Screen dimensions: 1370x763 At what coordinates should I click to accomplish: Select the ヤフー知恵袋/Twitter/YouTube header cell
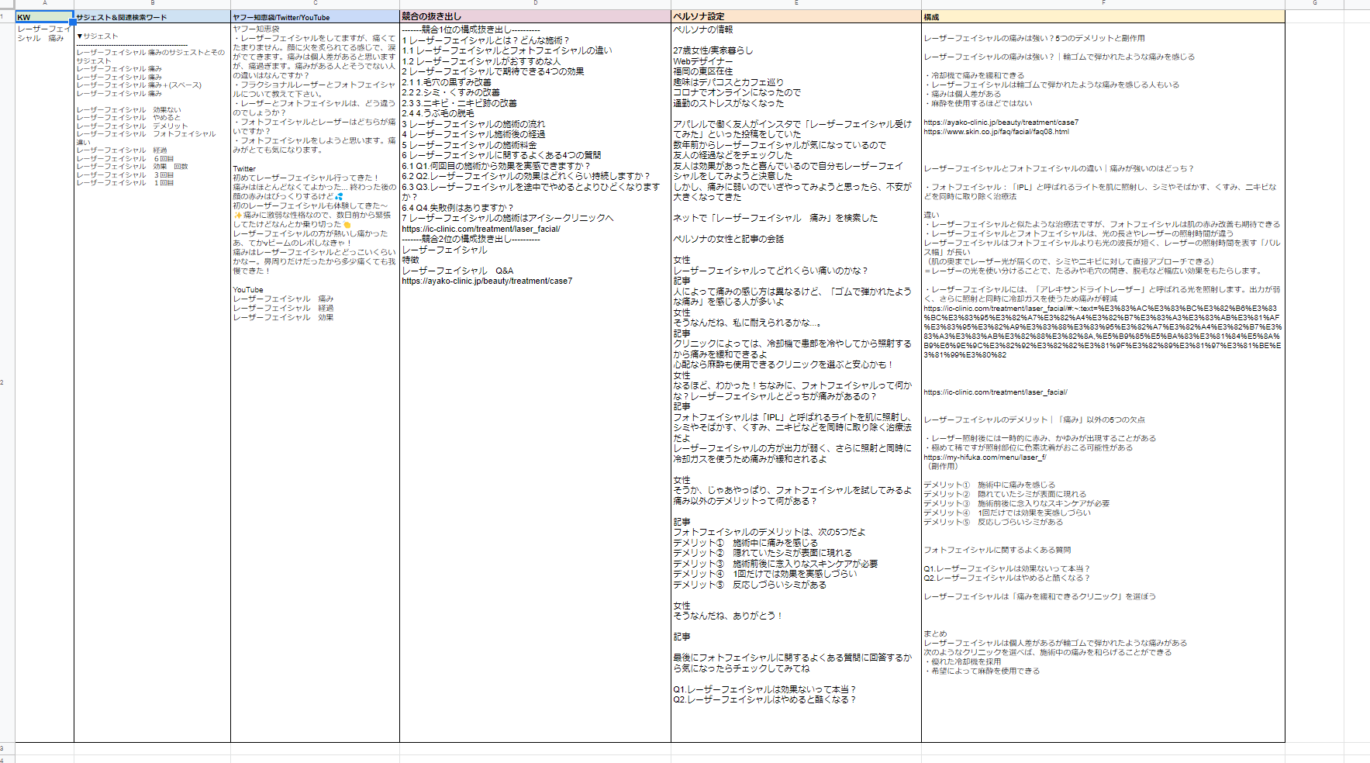(315, 16)
